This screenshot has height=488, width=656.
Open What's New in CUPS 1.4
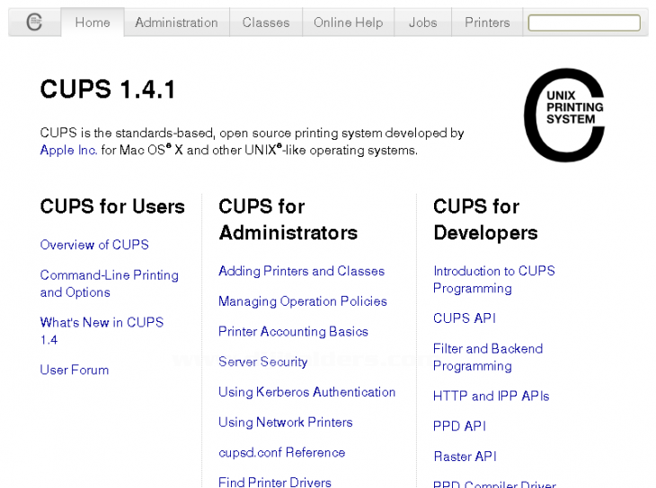click(x=102, y=330)
